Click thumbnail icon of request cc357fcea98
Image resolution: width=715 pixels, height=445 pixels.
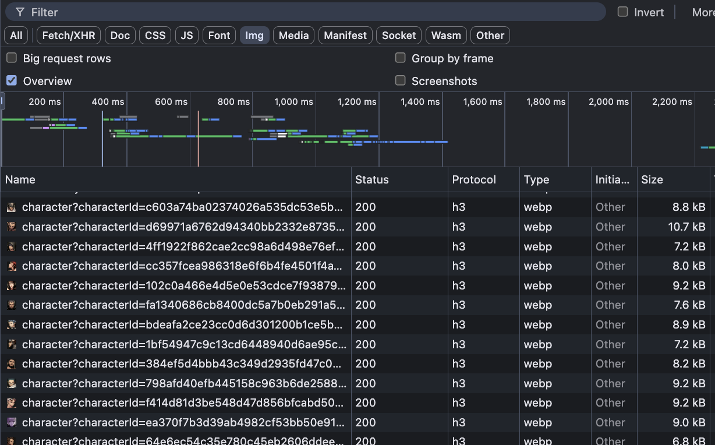point(12,266)
